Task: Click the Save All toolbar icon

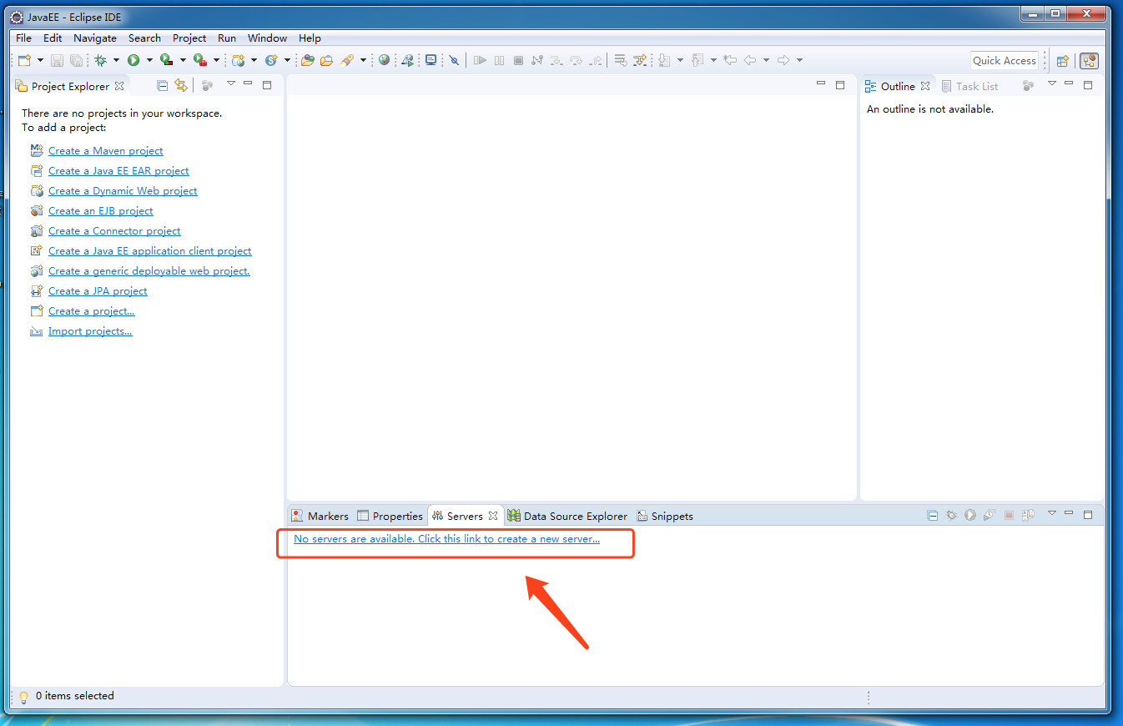Action: [76, 60]
